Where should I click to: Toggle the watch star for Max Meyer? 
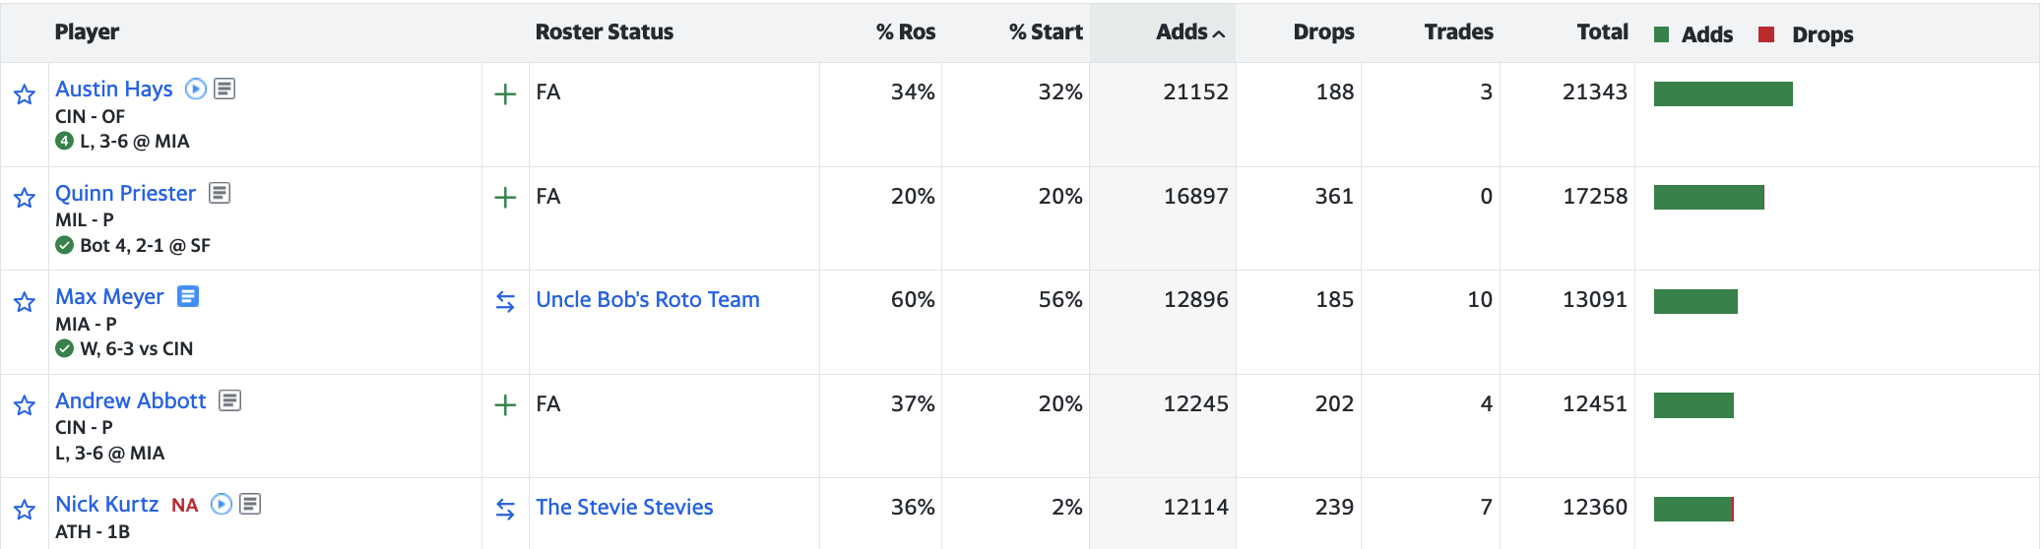tap(25, 302)
